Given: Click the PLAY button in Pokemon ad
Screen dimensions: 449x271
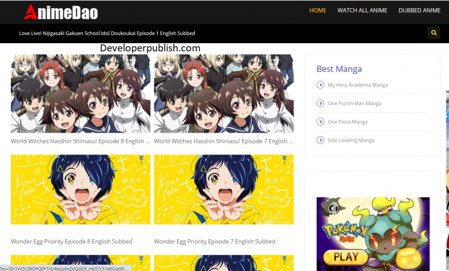Looking at the screenshot, I should [x=345, y=257].
